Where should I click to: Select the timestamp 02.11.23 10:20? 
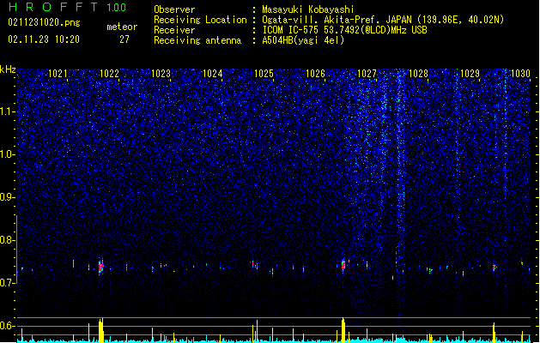[44, 39]
